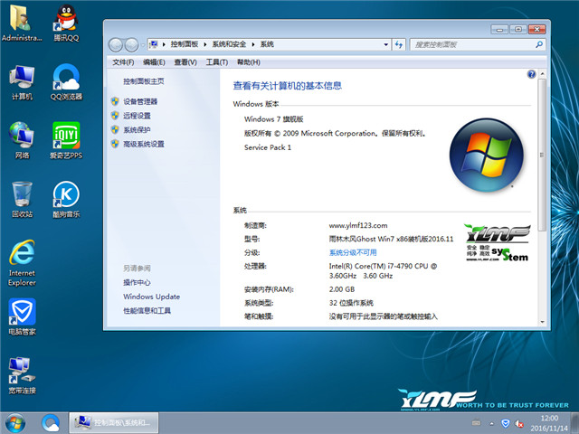Screen dimensions: 579x434
Task: Open the taskbar clock showing 12:00
Action: pos(549,423)
